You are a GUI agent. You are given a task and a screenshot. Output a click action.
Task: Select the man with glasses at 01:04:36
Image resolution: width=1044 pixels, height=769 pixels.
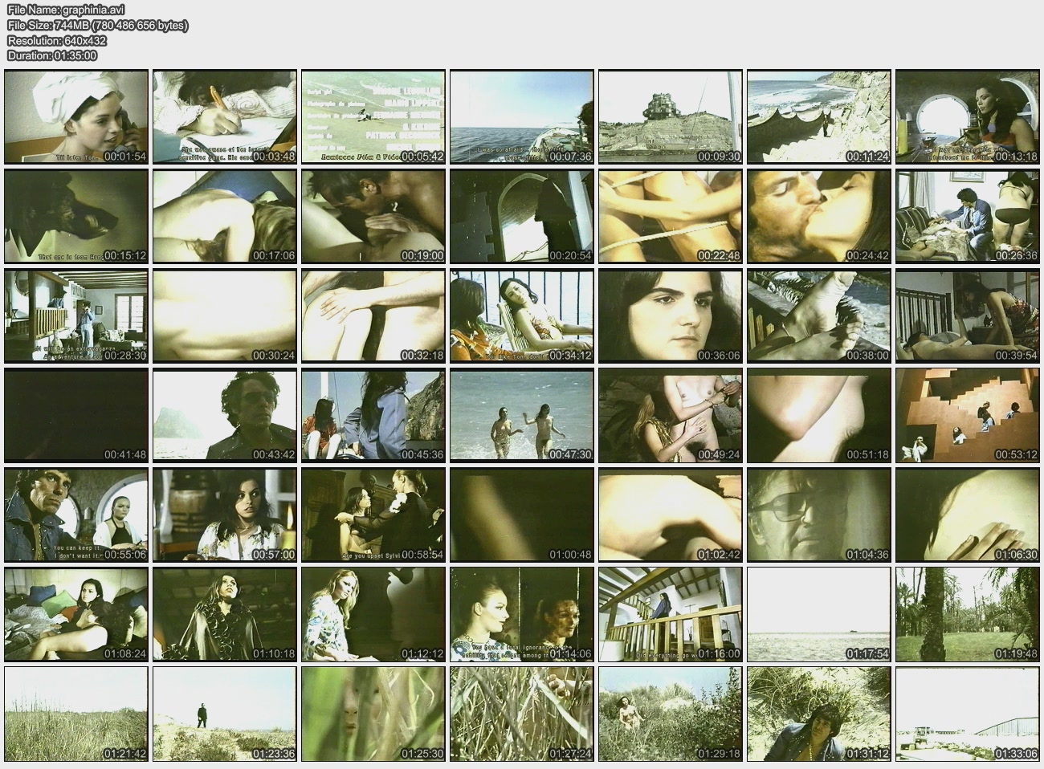[x=819, y=515]
